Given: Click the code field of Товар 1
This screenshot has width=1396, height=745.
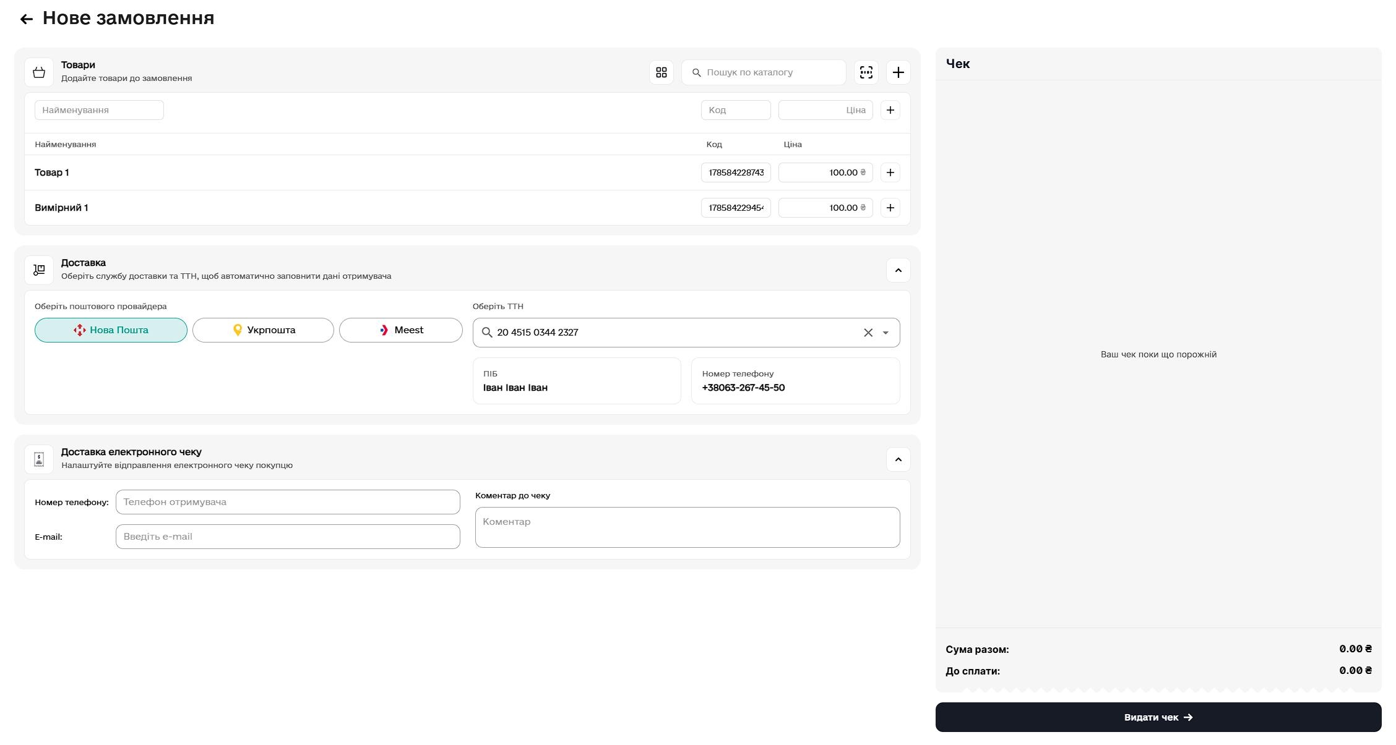Looking at the screenshot, I should tap(736, 172).
